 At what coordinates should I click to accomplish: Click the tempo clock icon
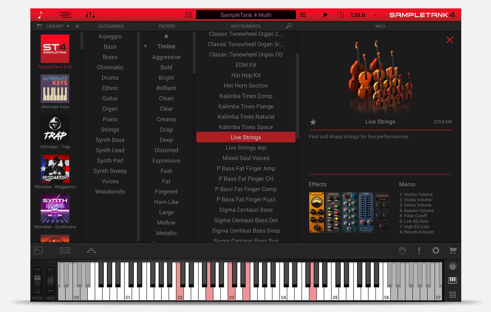click(341, 15)
